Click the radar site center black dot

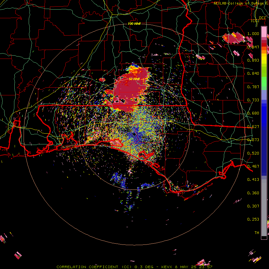tap(134, 134)
